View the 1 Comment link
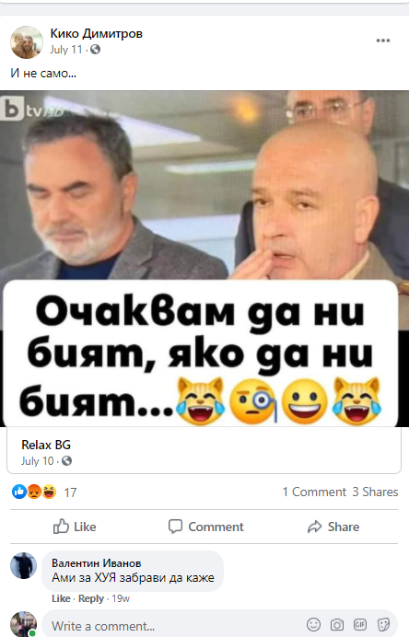 314,492
